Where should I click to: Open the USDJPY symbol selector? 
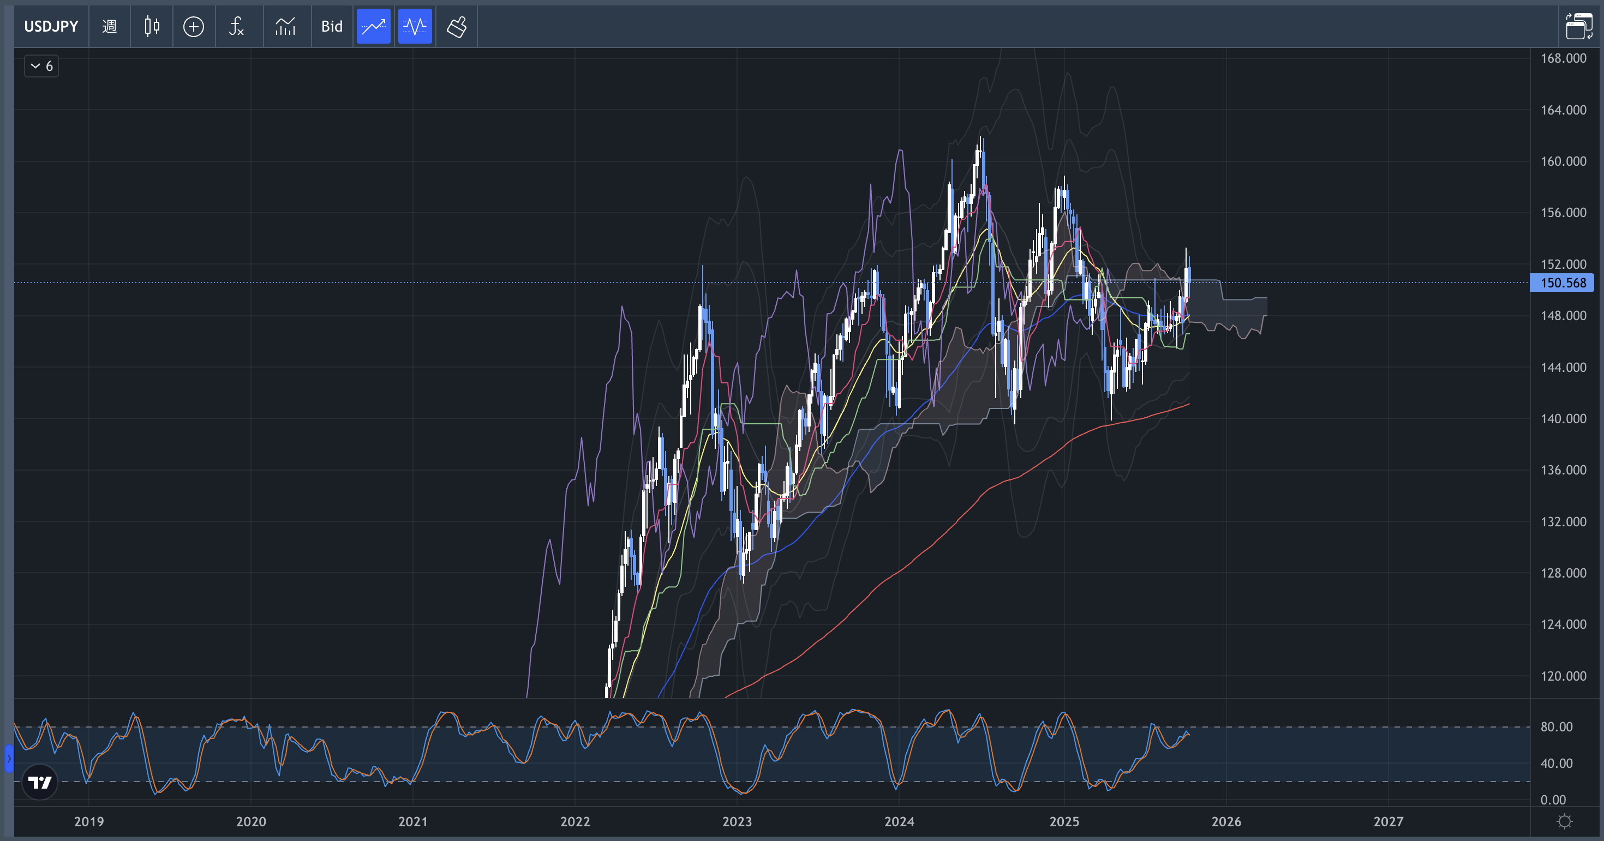click(51, 26)
